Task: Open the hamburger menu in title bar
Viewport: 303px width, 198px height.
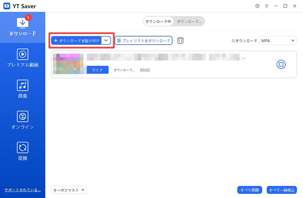Action: click(267, 6)
